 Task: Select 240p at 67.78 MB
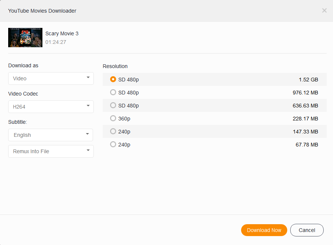click(x=113, y=145)
